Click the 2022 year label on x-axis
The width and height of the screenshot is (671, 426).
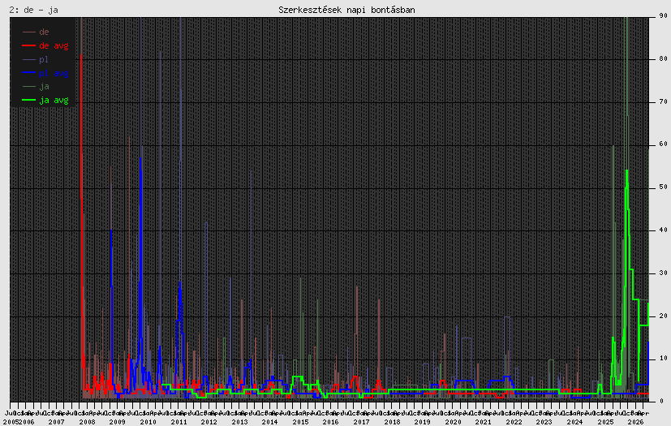tap(514, 422)
